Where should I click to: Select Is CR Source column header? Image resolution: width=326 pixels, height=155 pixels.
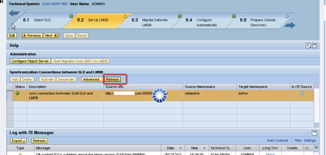coord(302,87)
